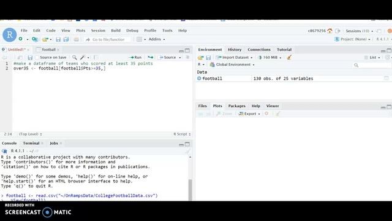Open Global Environment dropdown

(x=232, y=64)
